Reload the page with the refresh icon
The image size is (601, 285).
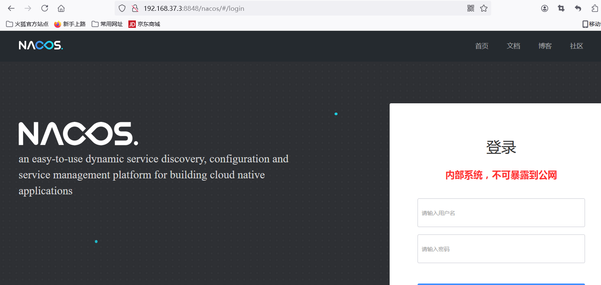[45, 8]
